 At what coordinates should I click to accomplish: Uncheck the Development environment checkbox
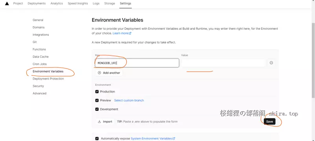[x=97, y=109]
